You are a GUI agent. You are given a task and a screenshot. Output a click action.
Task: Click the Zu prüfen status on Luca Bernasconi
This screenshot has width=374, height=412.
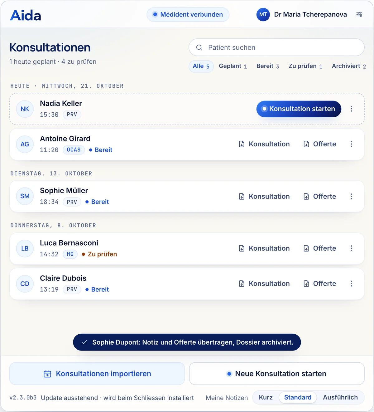99,254
